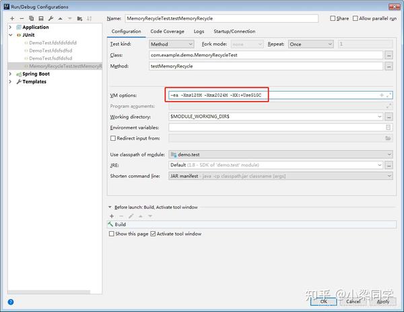The height and width of the screenshot is (312, 404).
Task: Open the Repeat Once dropdown
Action: tap(310, 44)
